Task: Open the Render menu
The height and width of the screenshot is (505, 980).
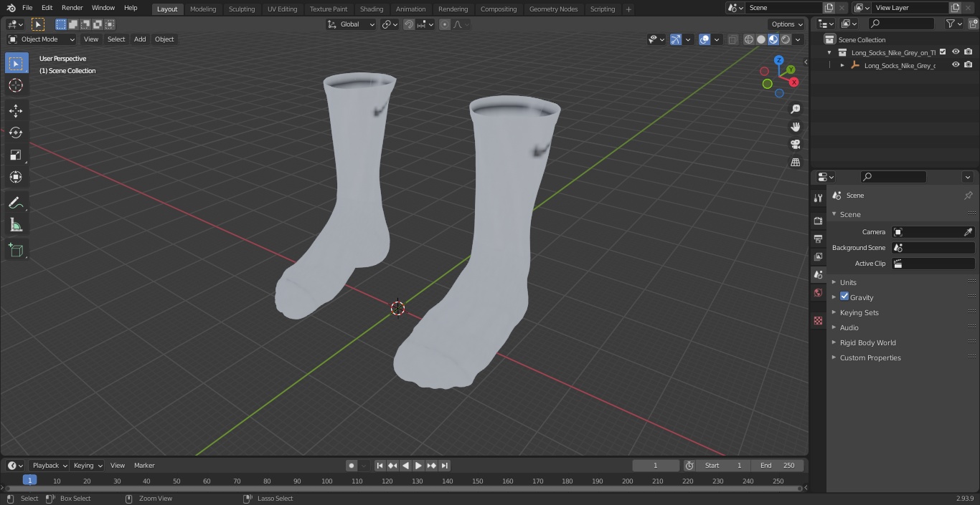Action: point(72,8)
